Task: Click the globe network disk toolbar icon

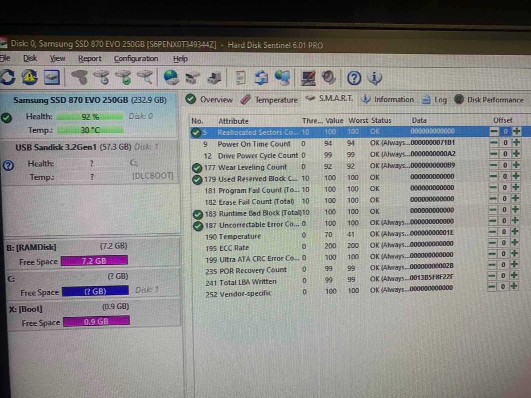Action: tap(171, 77)
